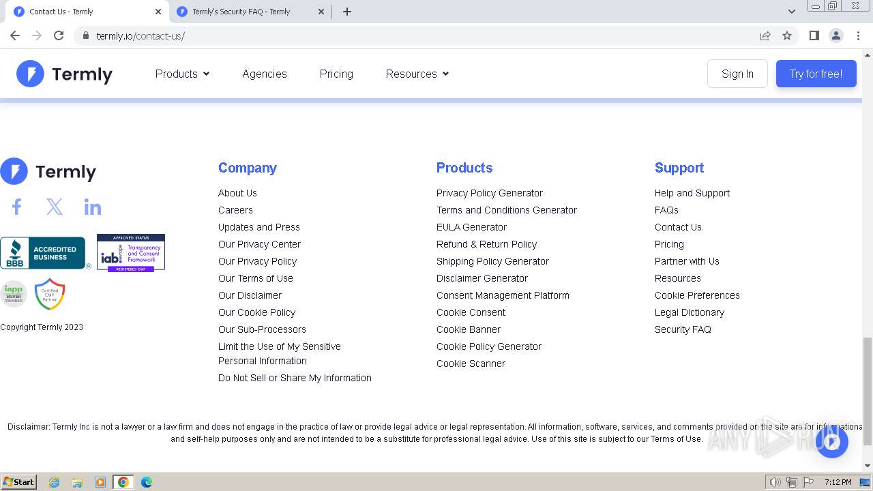Click the volume icon in system tray

click(775, 482)
